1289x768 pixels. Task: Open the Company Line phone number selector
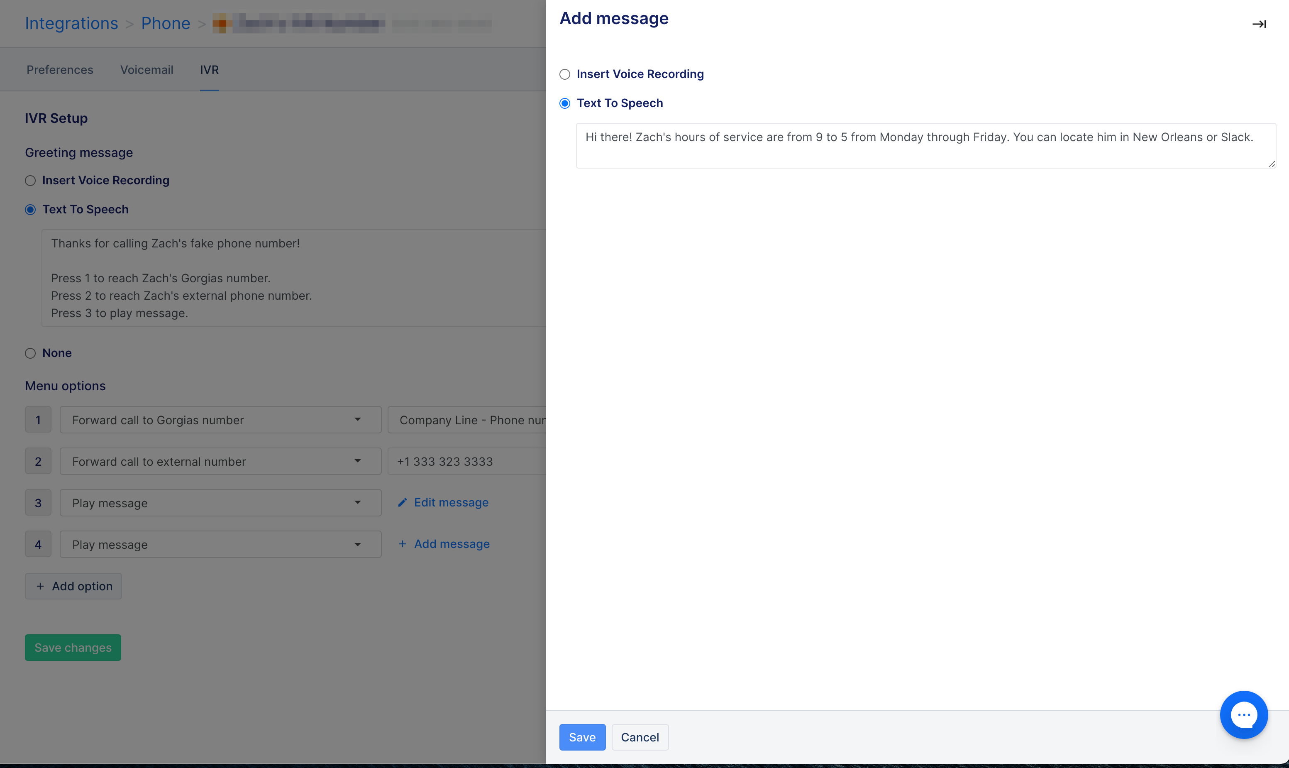pos(467,420)
